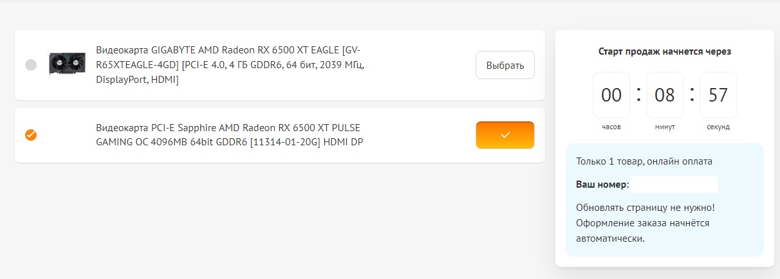Click the "часов" label under the timer
780x279 pixels.
click(x=611, y=127)
